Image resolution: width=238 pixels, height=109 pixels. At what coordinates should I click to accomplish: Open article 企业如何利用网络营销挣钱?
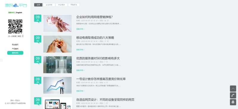[94, 17]
